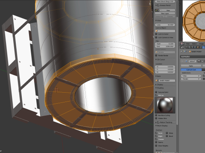Enable Backface Culling checkbox
Screen dimensions: 205x153
point(156,115)
